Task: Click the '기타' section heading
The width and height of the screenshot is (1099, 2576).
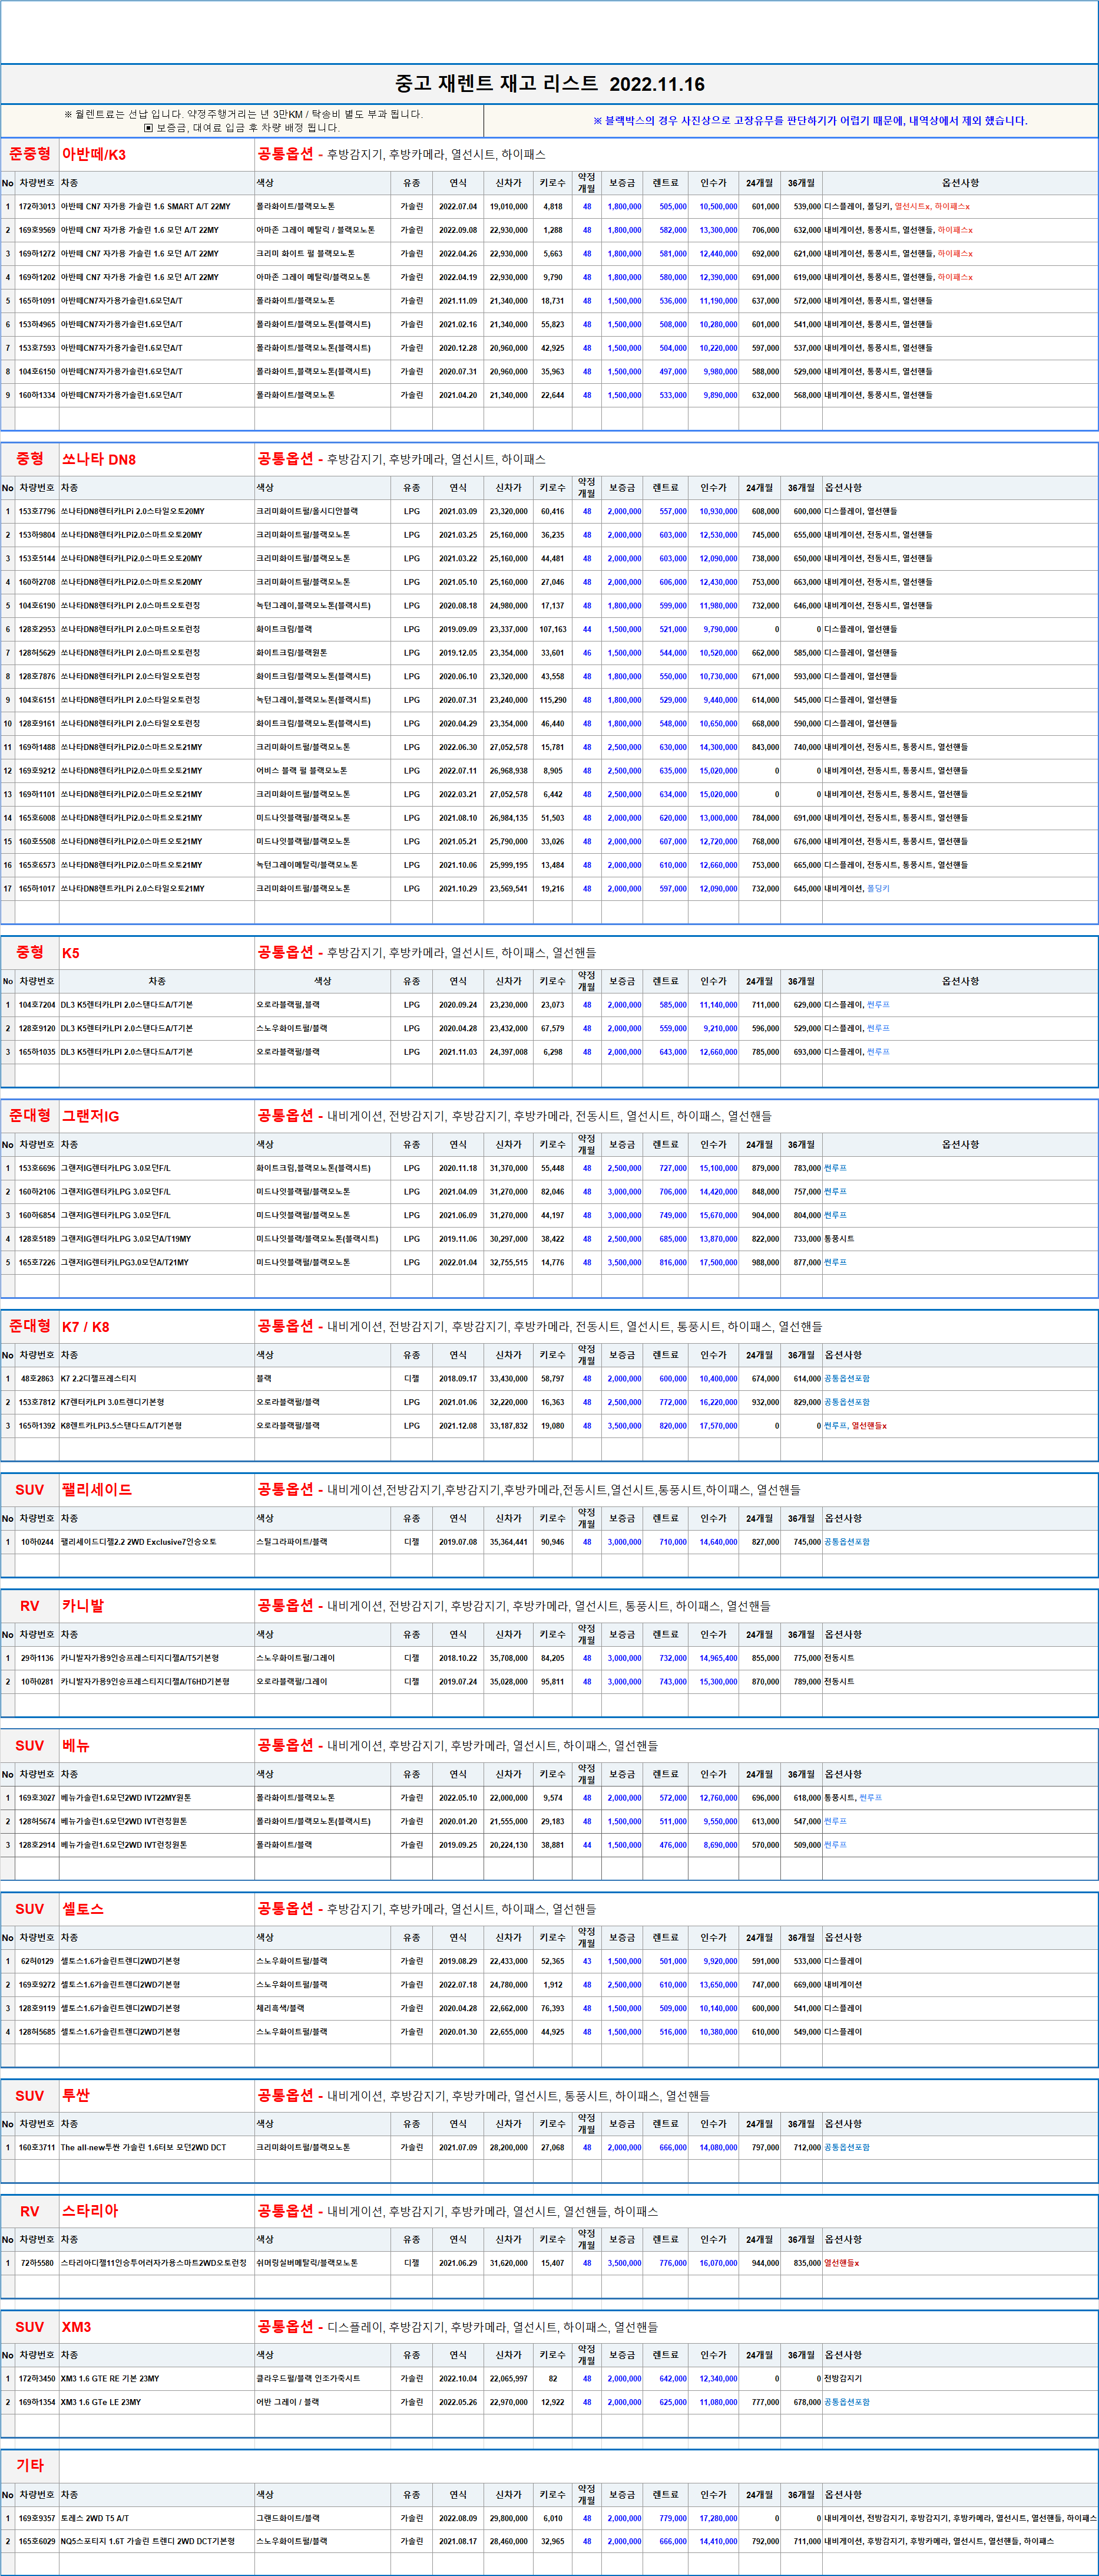Action: click(x=30, y=2466)
